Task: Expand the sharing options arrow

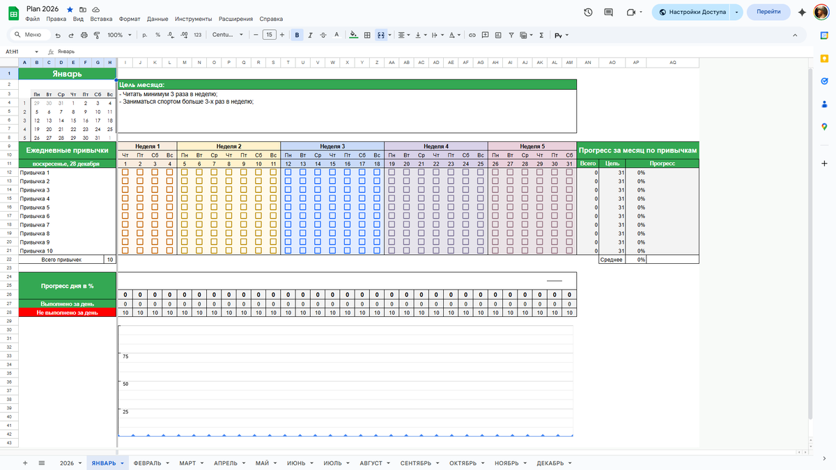Action: 736,12
